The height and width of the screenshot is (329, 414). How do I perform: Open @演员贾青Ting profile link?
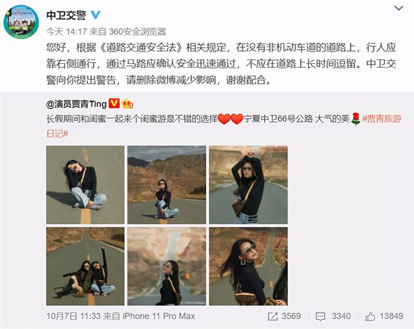click(76, 104)
